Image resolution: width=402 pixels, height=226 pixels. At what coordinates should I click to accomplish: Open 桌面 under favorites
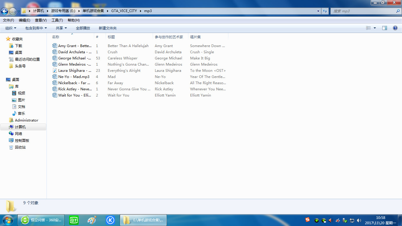click(x=19, y=52)
